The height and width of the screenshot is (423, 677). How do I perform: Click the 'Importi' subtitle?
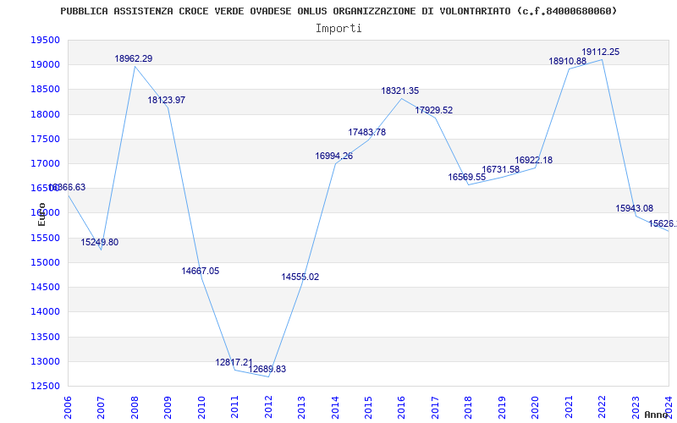click(x=338, y=29)
